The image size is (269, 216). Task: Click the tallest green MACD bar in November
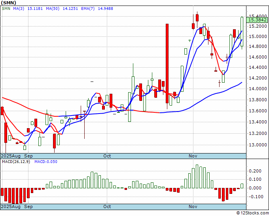tap(197, 176)
